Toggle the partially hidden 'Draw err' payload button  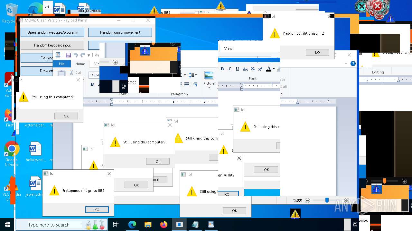click(x=37, y=71)
